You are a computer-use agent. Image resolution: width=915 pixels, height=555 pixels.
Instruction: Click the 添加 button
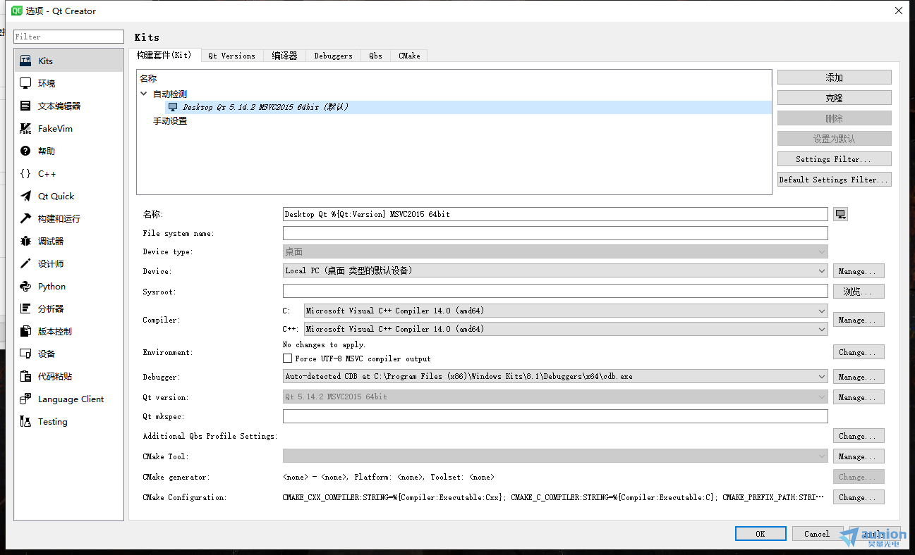(x=835, y=77)
